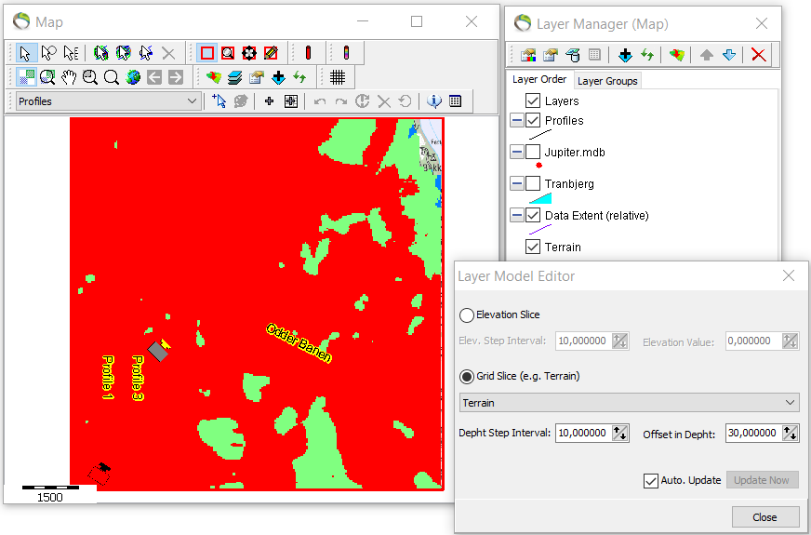Toggle Data Extent (relative) checkbox
Screen dimensions: 811x535
tap(532, 215)
